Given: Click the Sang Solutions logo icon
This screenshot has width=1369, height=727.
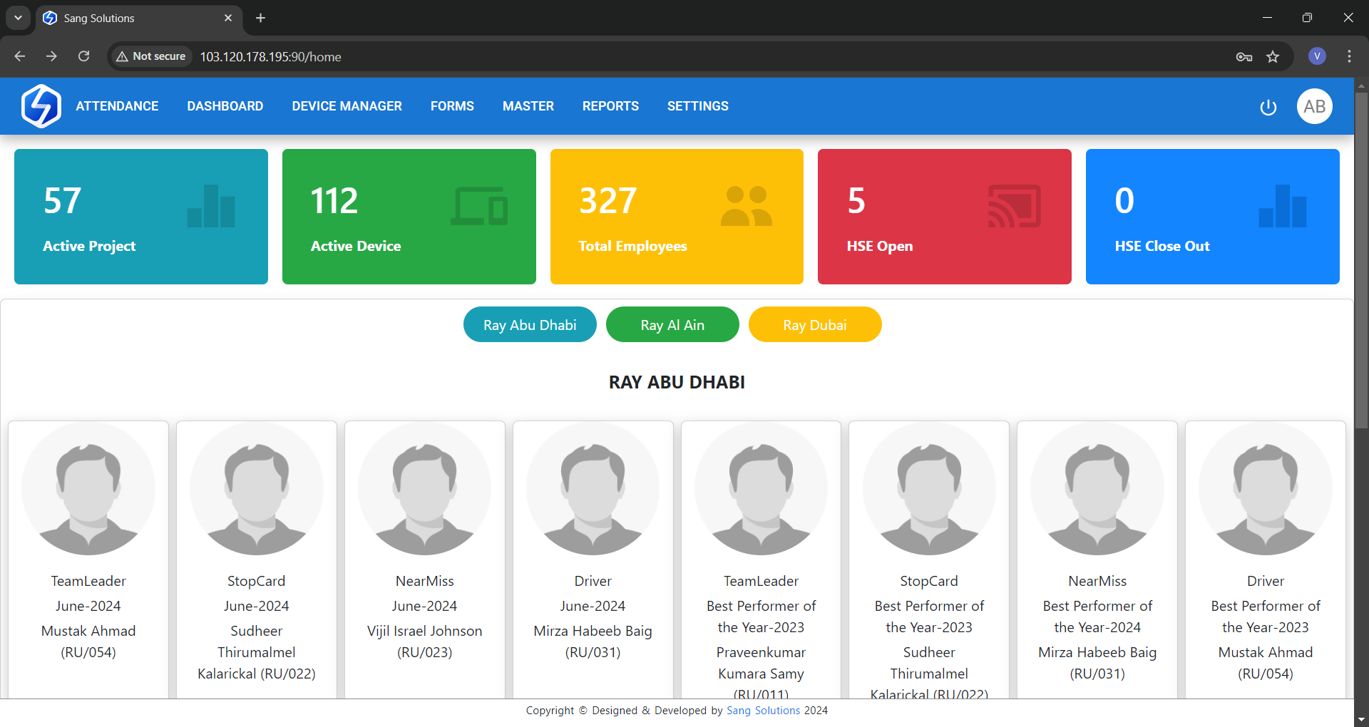Looking at the screenshot, I should (41, 106).
